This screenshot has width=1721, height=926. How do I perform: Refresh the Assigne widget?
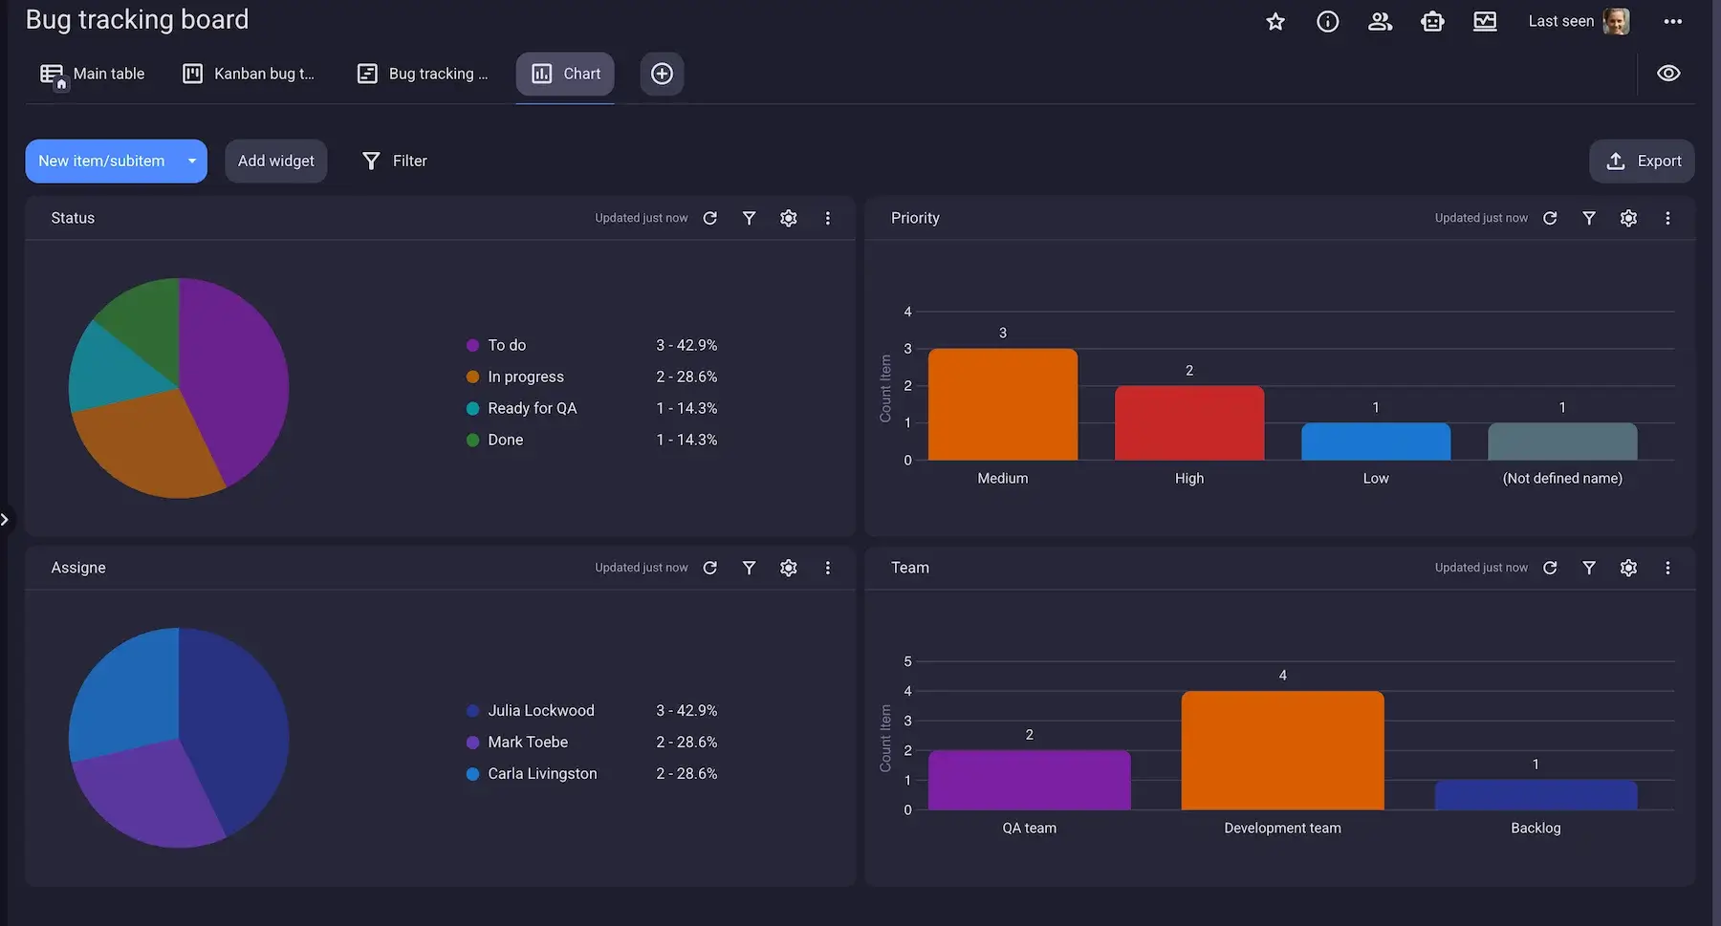[x=710, y=568]
